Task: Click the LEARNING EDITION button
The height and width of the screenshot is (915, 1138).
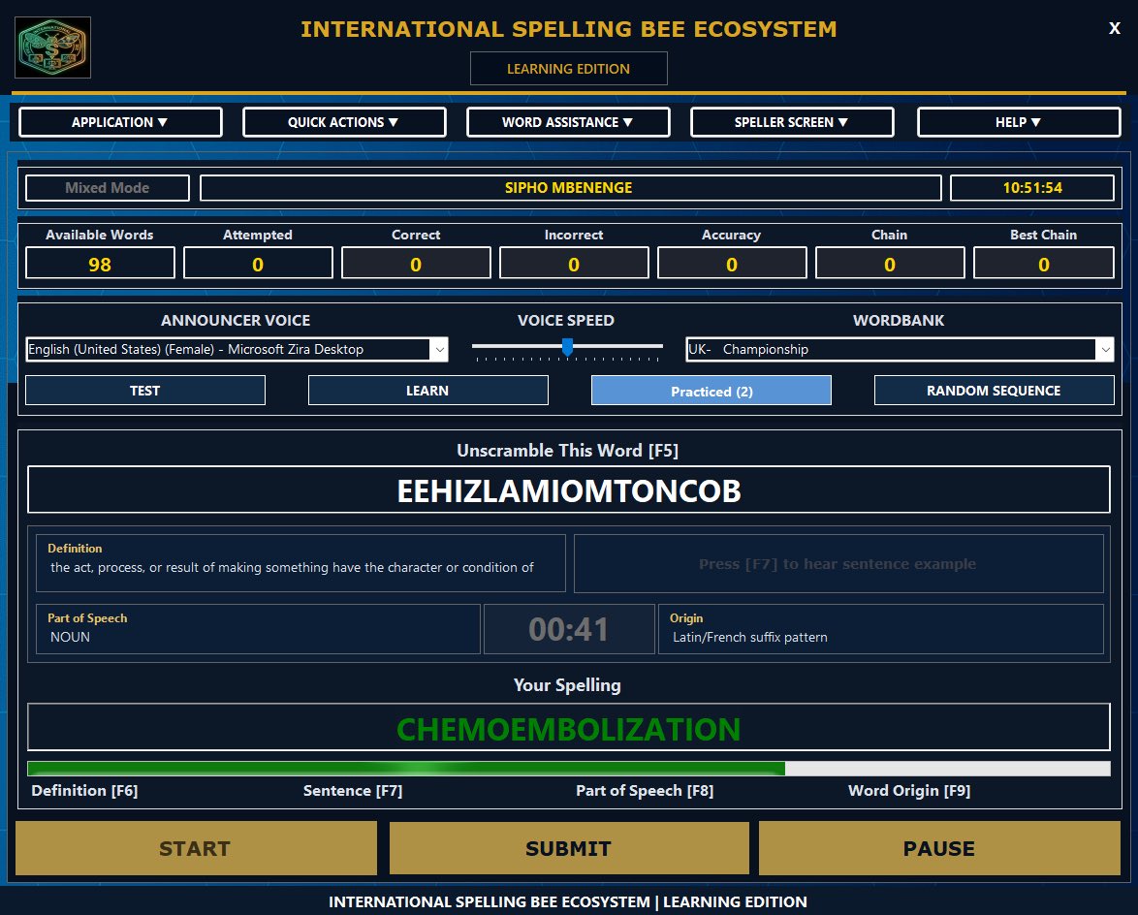Action: coord(568,68)
